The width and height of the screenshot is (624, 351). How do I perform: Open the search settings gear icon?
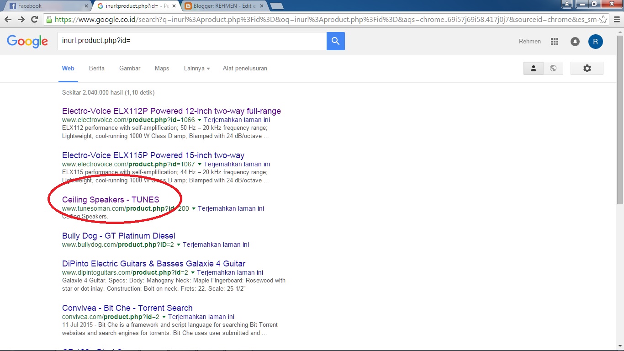[587, 68]
